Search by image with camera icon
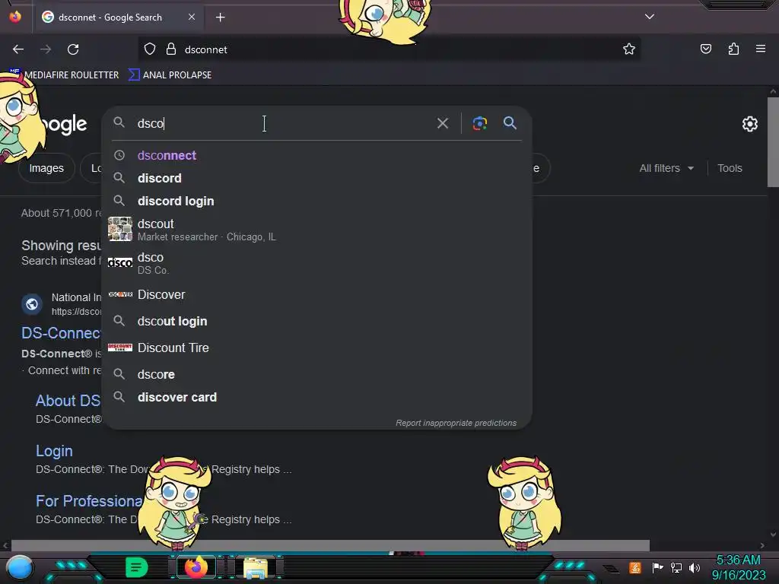 click(x=480, y=123)
